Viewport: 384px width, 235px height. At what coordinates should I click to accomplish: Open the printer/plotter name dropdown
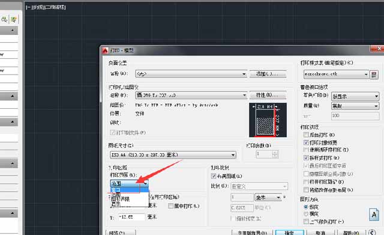191,95
